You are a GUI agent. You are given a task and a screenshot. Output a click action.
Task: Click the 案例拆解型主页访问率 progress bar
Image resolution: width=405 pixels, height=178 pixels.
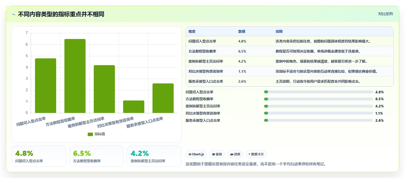pos(318,106)
